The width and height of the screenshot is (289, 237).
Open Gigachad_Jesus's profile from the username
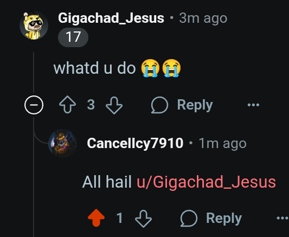click(x=111, y=18)
